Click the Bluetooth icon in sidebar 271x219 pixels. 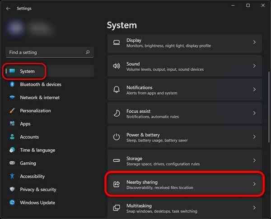point(12,84)
